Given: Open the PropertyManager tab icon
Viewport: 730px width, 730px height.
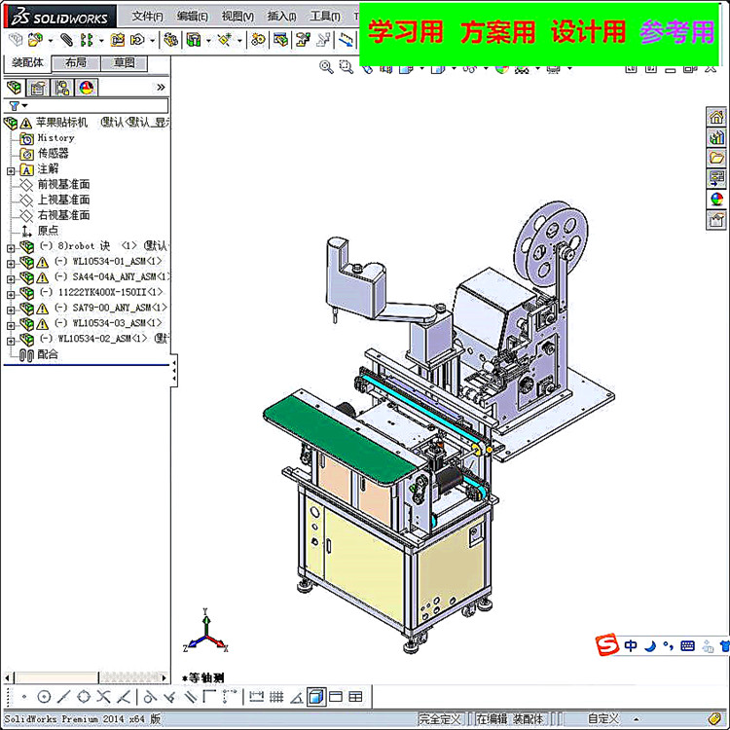Looking at the screenshot, I should click(38, 88).
